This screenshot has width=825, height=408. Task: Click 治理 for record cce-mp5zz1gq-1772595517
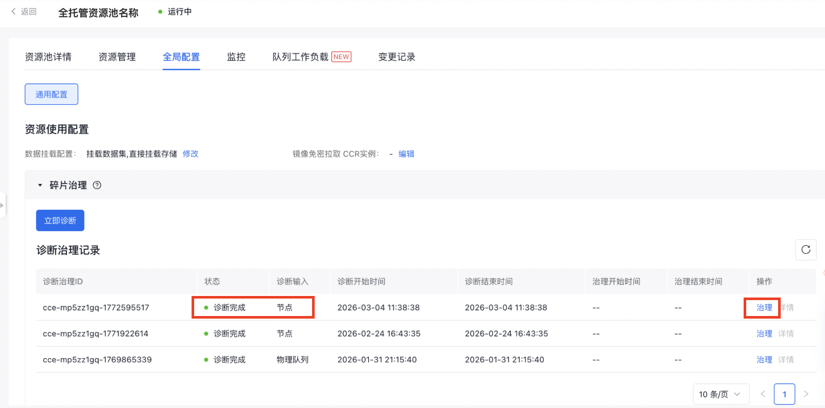click(x=764, y=308)
